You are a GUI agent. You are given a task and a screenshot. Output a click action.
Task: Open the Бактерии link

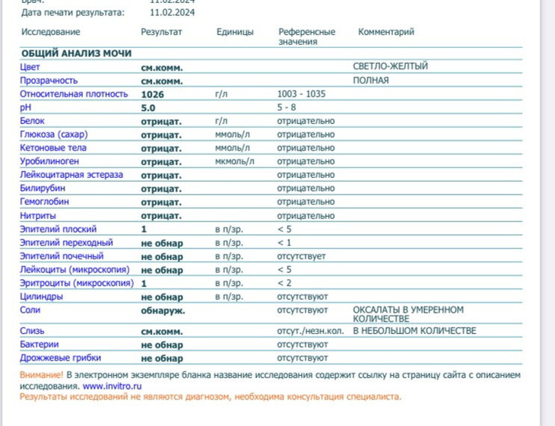click(x=40, y=344)
